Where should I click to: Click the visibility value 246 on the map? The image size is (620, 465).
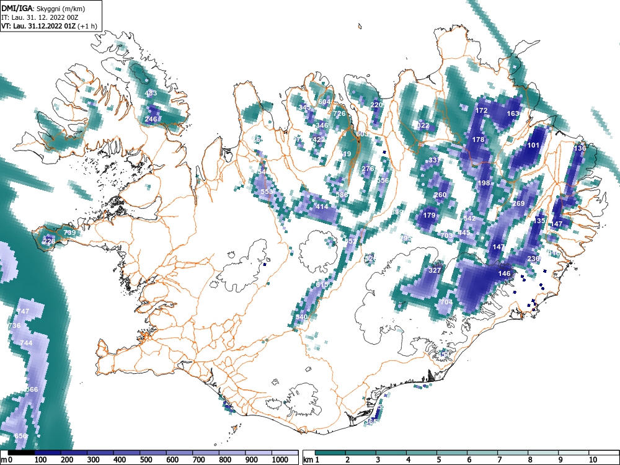click(x=151, y=119)
